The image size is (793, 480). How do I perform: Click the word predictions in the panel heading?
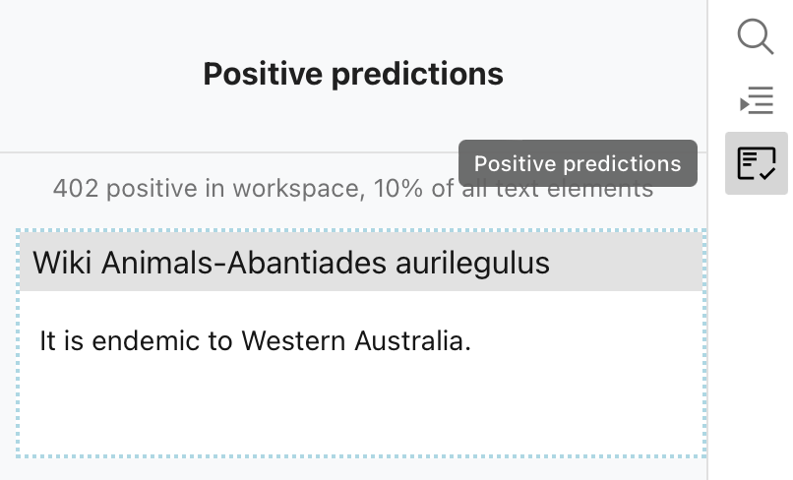417,75
